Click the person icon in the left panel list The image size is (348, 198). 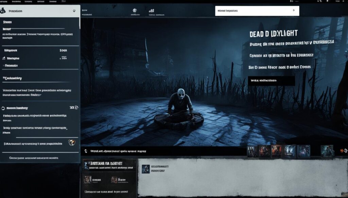point(4,58)
